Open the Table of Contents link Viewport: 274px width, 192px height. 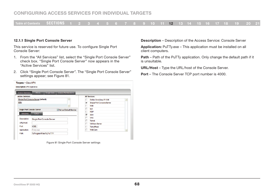coord(28,24)
